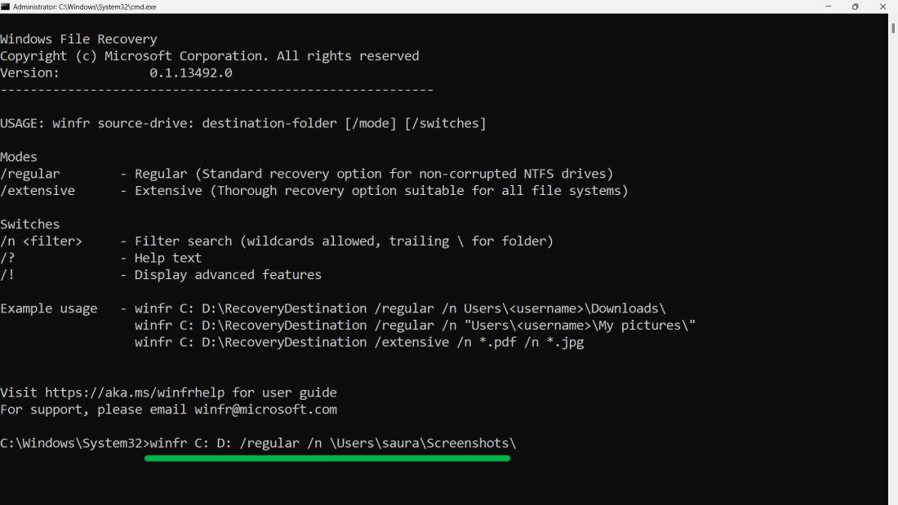
Task: Open the cmd.exe system menu icon
Action: [x=6, y=7]
